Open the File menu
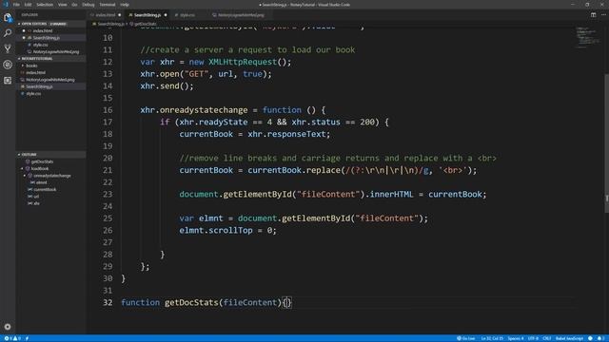 pyautogui.click(x=16, y=5)
